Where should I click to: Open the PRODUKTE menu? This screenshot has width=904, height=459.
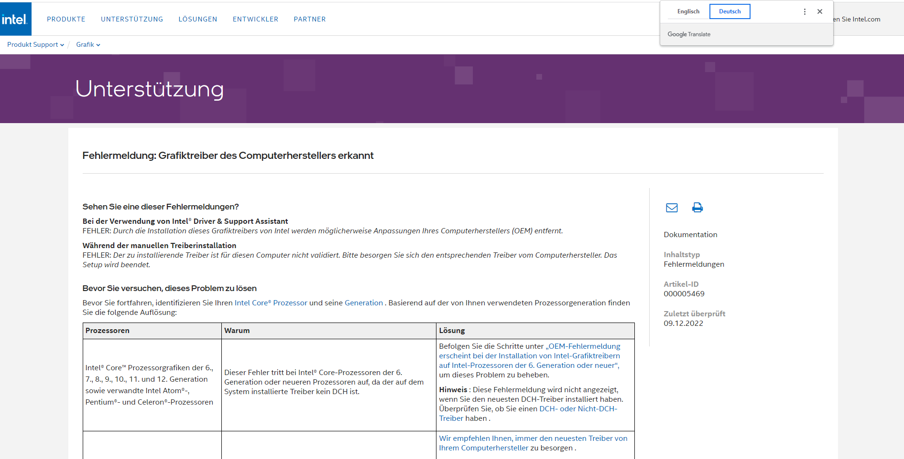click(66, 19)
